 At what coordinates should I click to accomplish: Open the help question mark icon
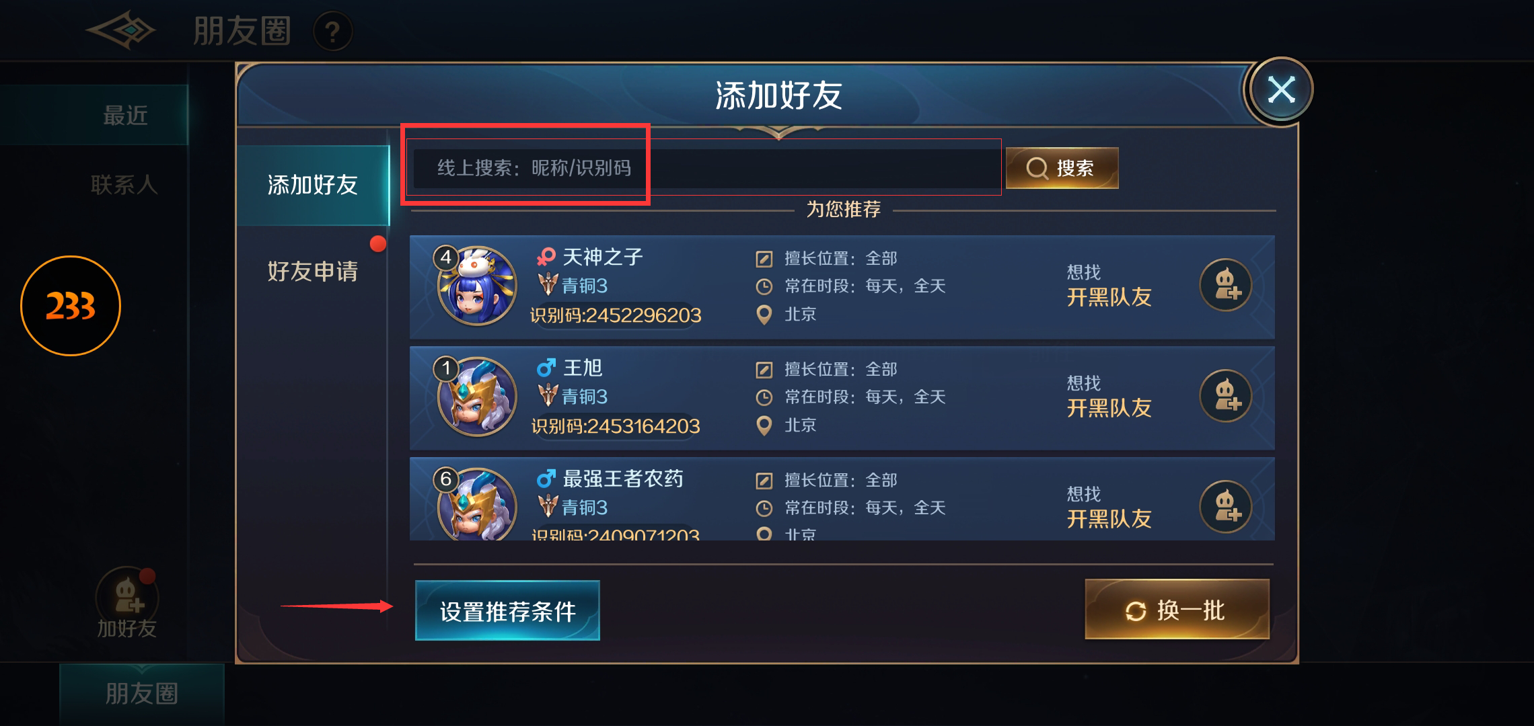coord(332,32)
